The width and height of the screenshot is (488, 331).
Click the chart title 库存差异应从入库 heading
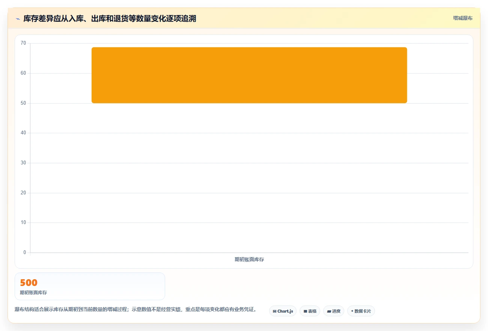pos(110,18)
